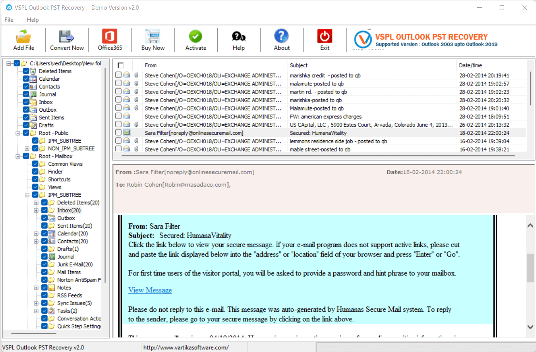Viewport: 536px width, 352px height.
Task: Click the Contacts folder icon in tree
Action: [x=33, y=87]
